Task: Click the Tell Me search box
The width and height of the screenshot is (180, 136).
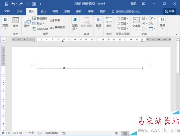Action: coord(126,12)
